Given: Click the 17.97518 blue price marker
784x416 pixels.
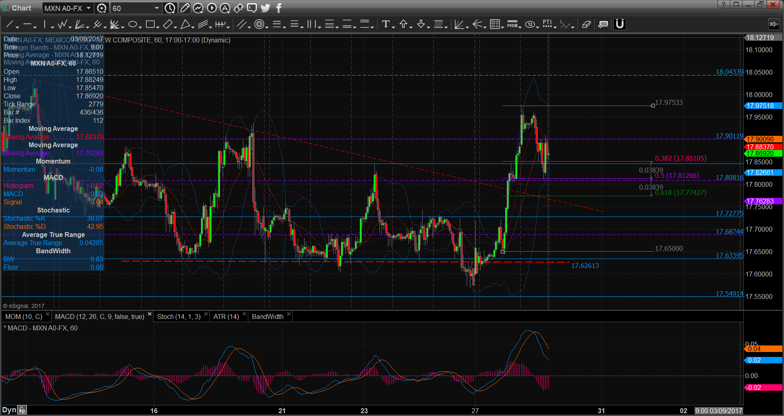Looking at the screenshot, I should (763, 106).
